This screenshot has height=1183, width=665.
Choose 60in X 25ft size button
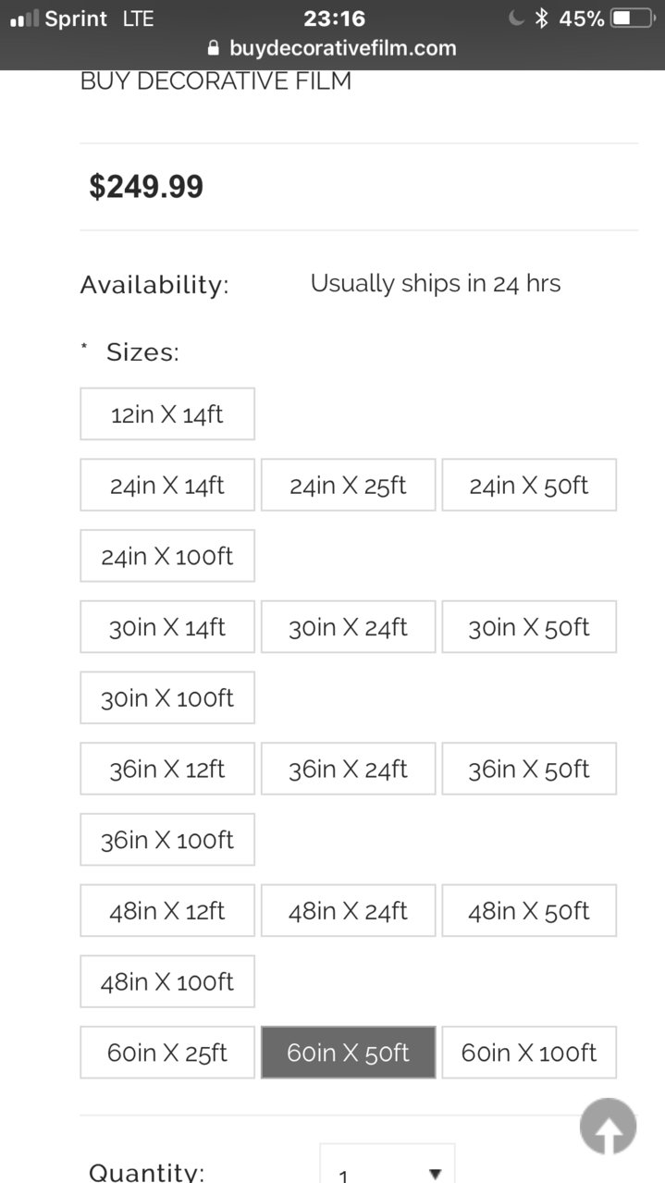pyautogui.click(x=167, y=1052)
